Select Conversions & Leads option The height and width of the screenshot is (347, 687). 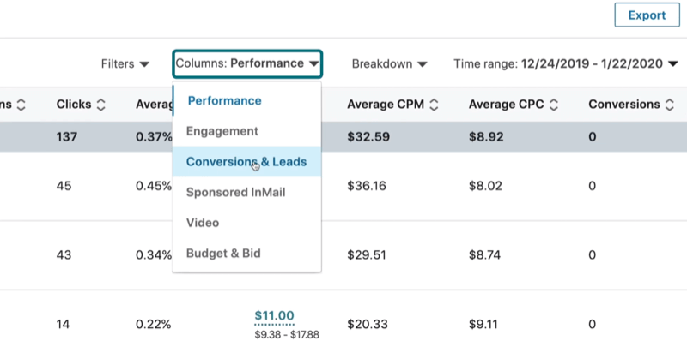pos(246,161)
